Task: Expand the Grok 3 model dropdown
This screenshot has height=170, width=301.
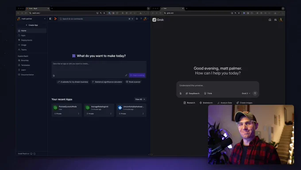Action: click(246, 93)
